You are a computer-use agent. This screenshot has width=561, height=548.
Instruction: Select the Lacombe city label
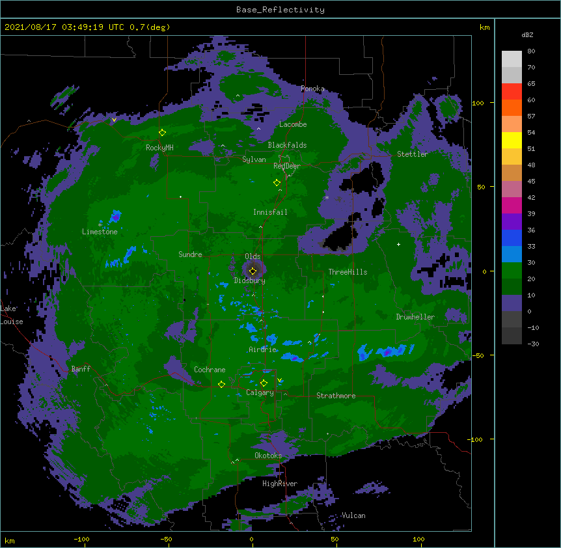[x=293, y=124]
